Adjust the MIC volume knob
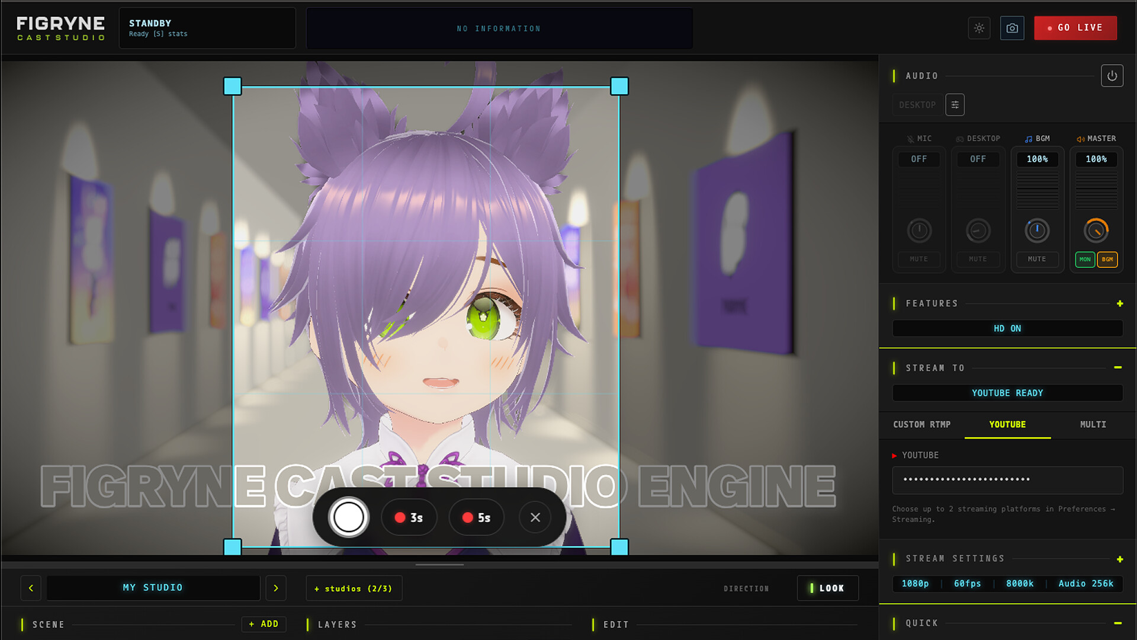Screen dimensions: 1137x640 click(919, 231)
